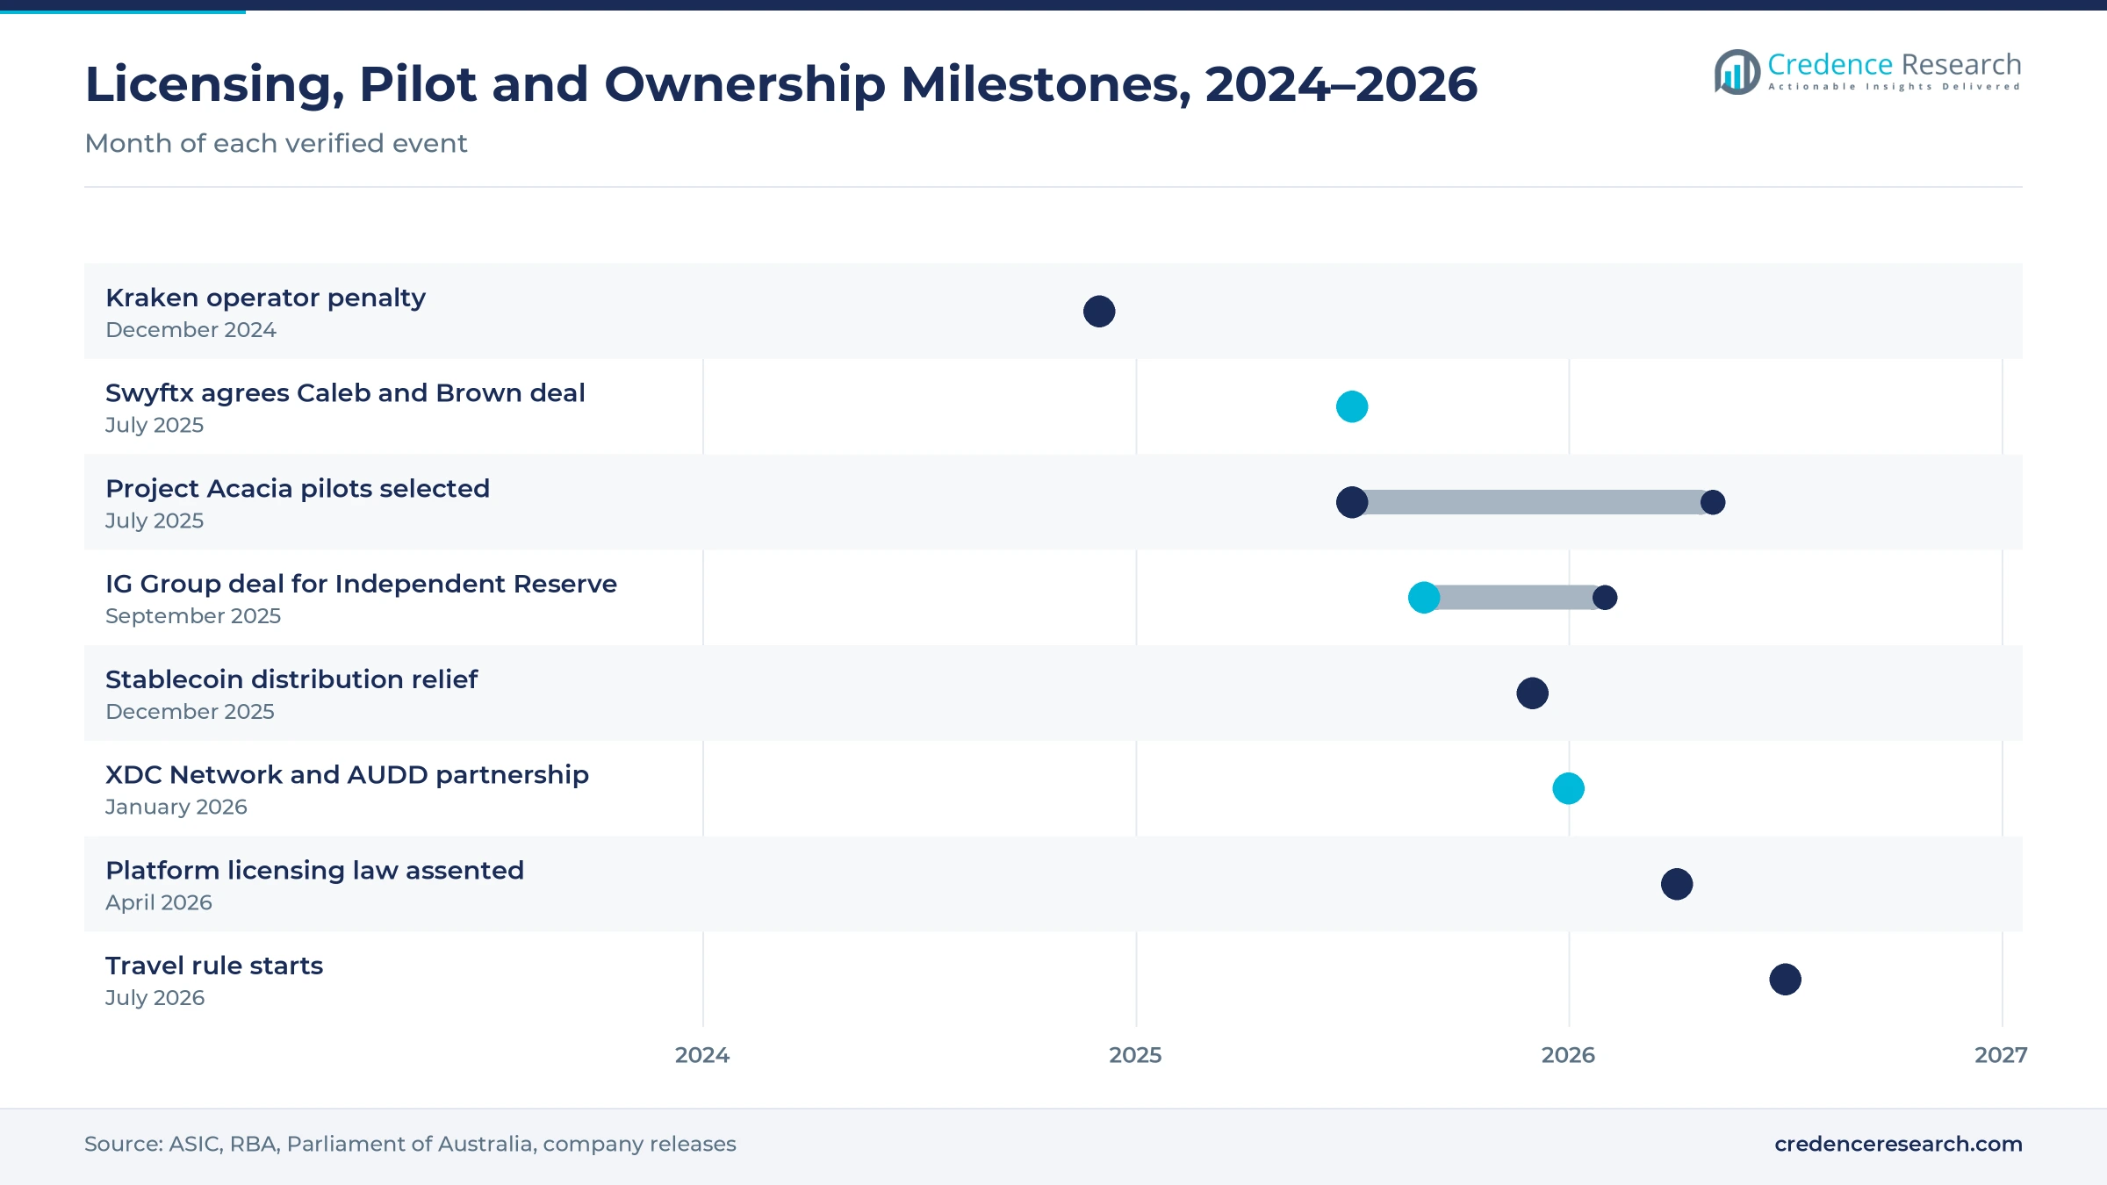
Task: Click the IG Group deal cyan start dot
Action: (1424, 598)
